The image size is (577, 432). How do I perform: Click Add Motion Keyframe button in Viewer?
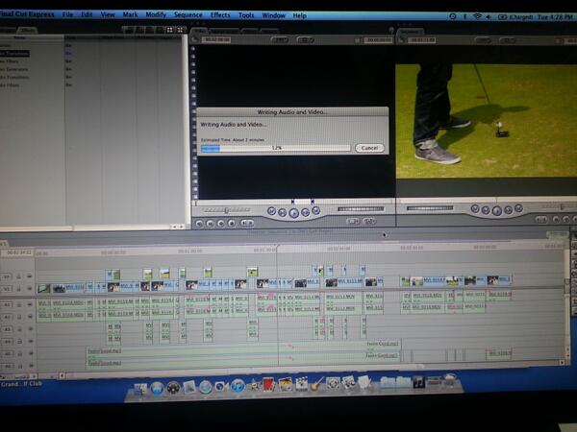coord(221,223)
